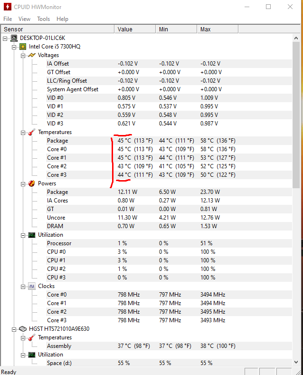Click the Sensor column header
Viewport: 303px width, 375px height.
tap(57, 29)
